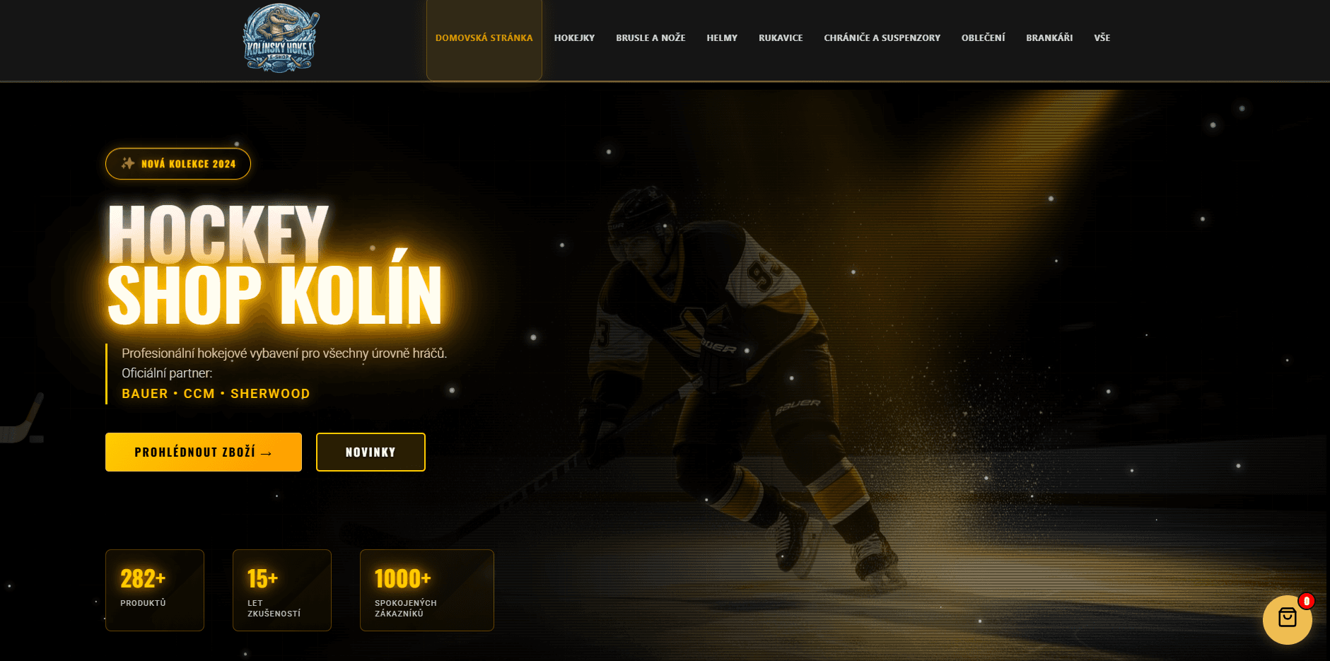Click the Nová kolekce 2024 badge
Viewport: 1330px width, 661px height.
tap(178, 163)
